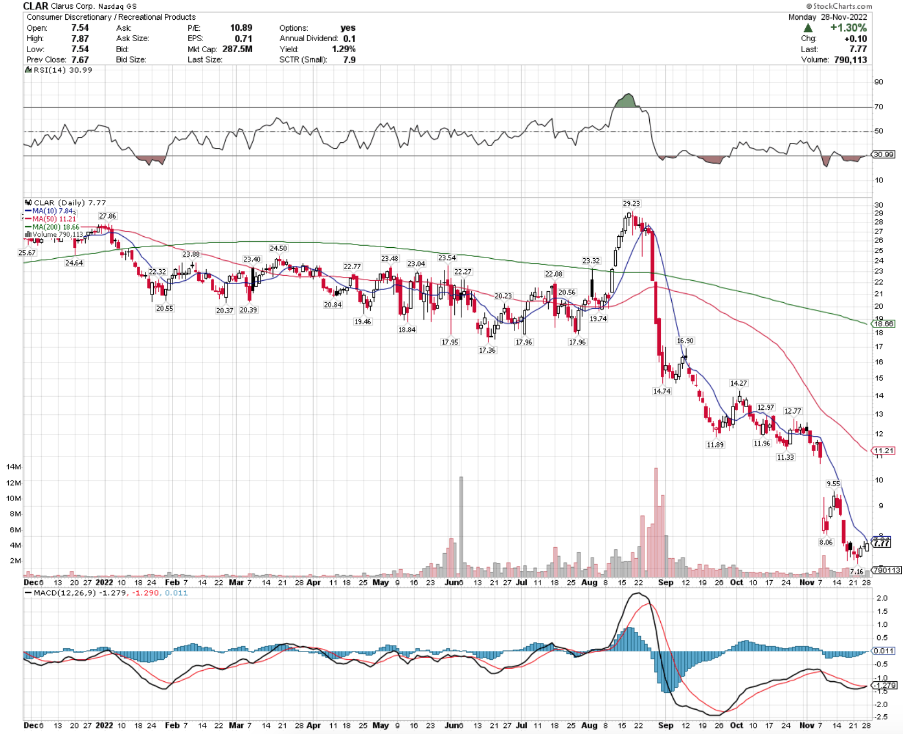Click the Open row value 7.54
Screen dimensions: 903x734
80,28
